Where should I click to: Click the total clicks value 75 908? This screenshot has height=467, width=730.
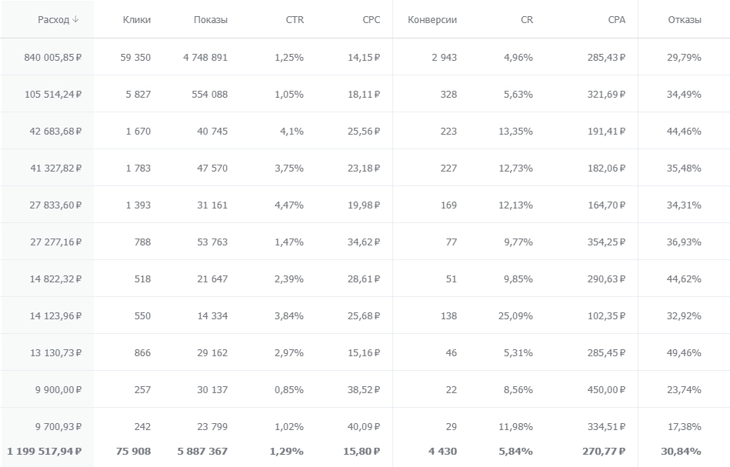pyautogui.click(x=132, y=451)
